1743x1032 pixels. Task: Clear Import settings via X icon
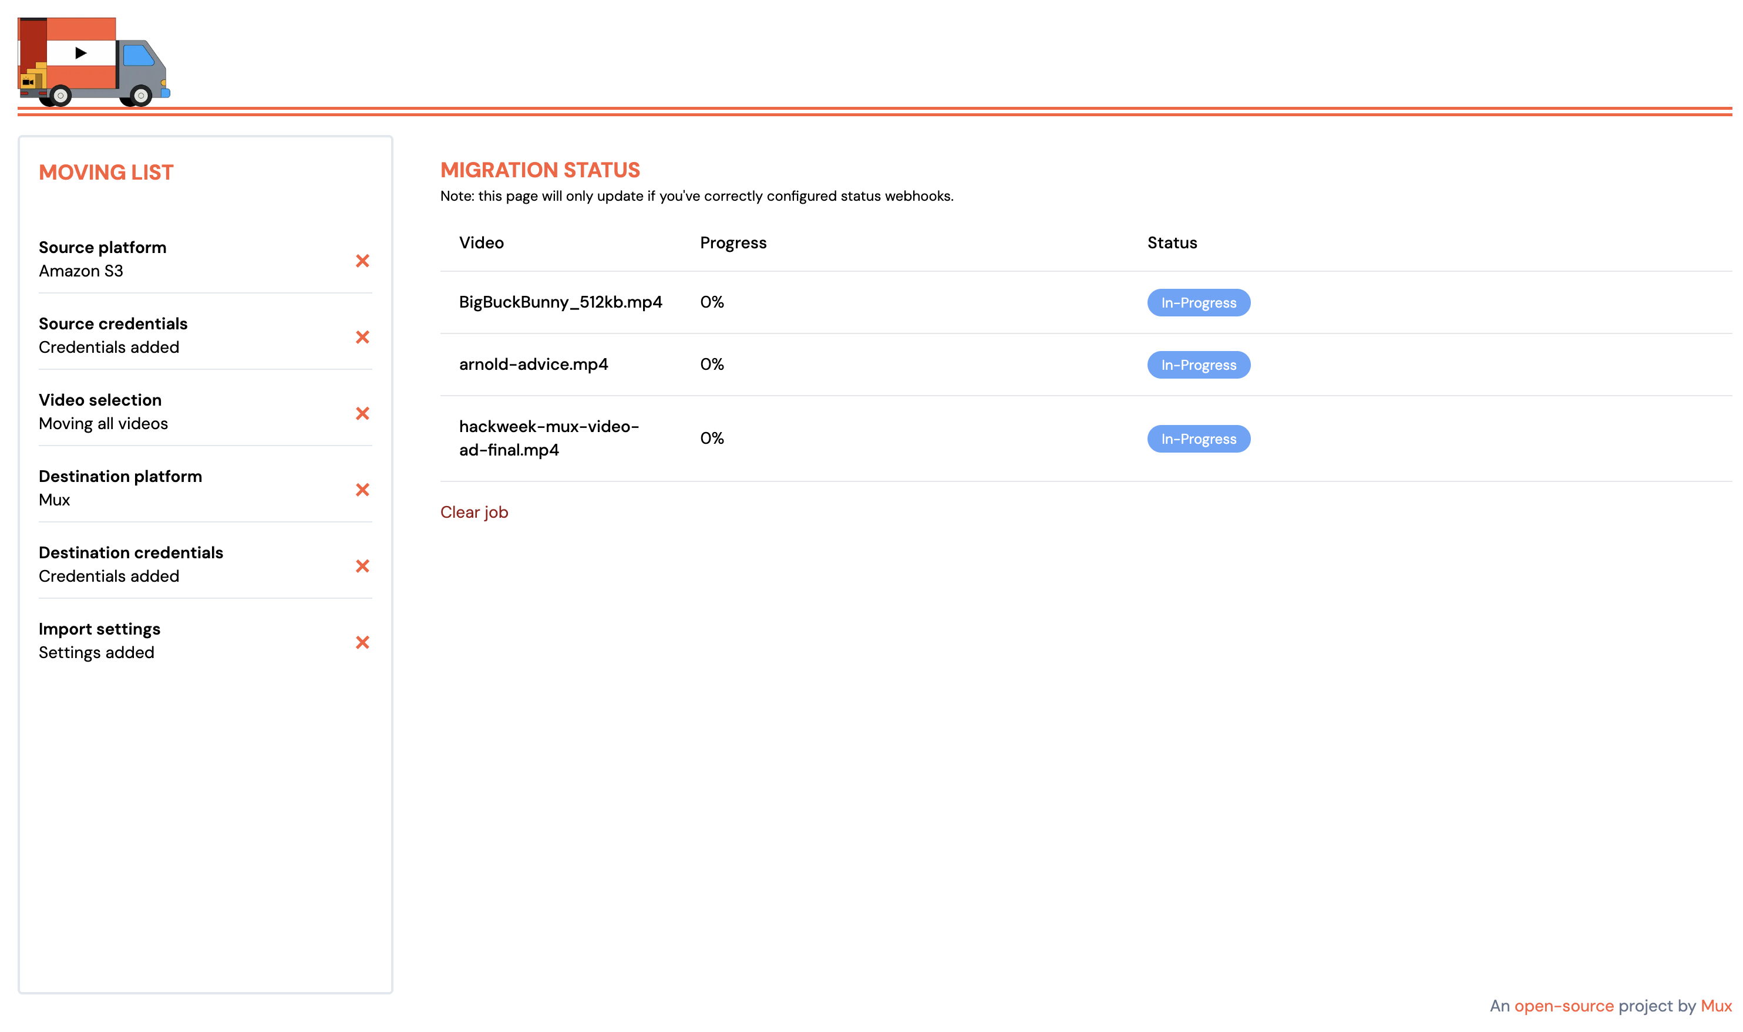(x=362, y=643)
